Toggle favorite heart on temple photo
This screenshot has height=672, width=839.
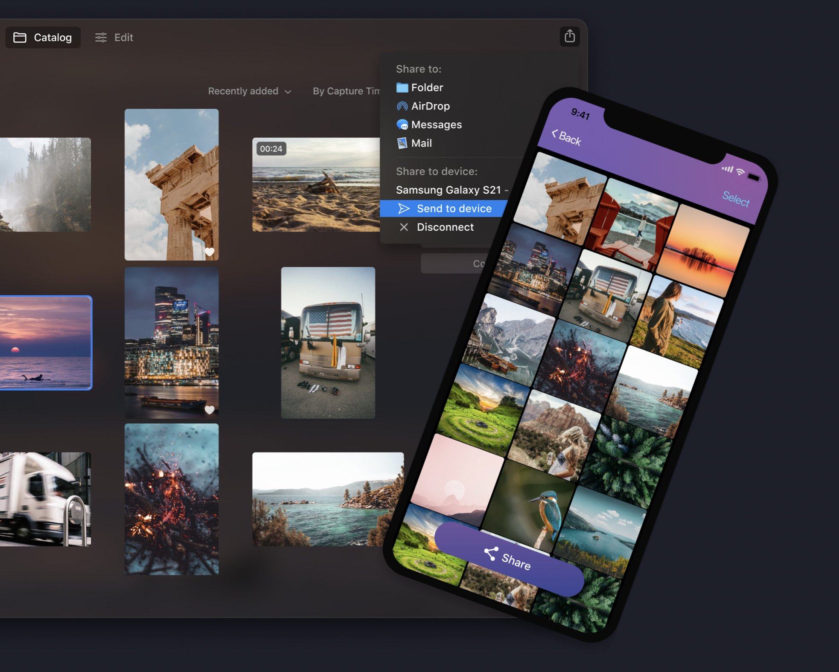[x=210, y=252]
